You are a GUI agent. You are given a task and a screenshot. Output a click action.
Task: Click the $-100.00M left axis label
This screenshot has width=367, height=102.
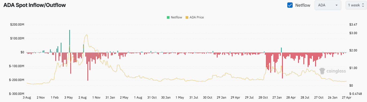point(16,66)
